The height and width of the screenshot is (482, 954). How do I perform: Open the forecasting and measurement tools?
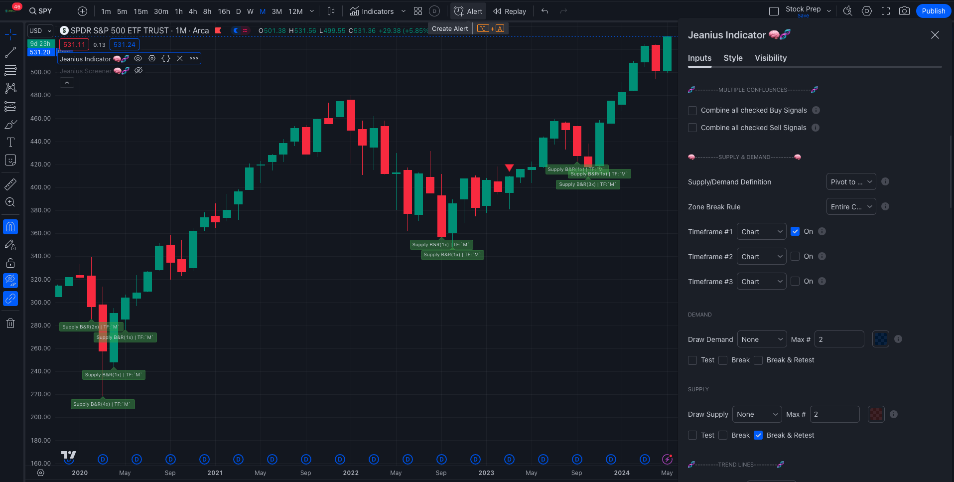[x=10, y=106]
